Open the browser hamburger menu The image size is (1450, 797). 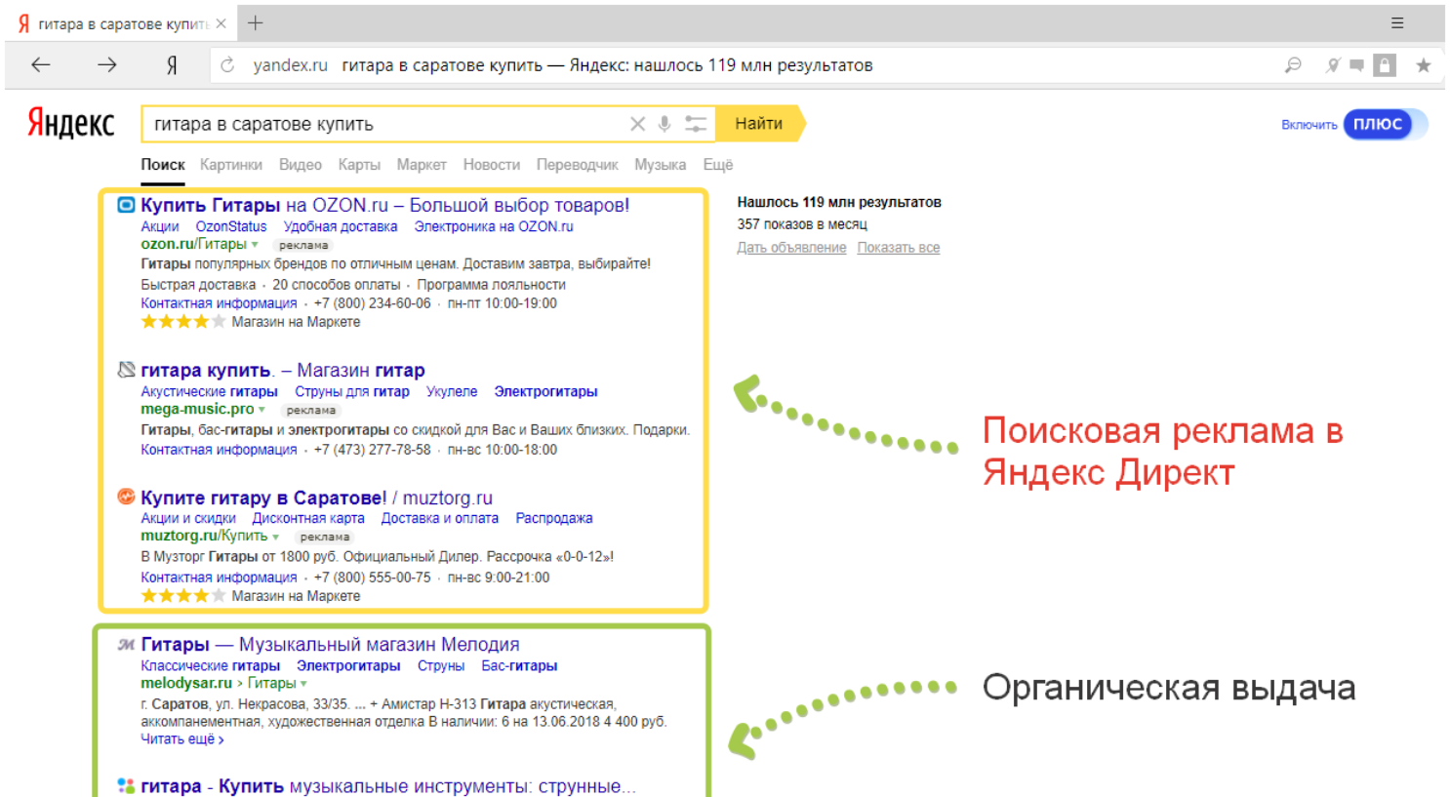tap(1397, 23)
